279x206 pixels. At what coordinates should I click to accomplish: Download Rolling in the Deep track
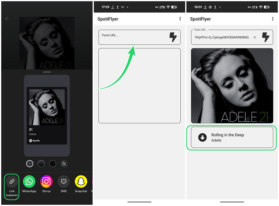click(x=203, y=137)
